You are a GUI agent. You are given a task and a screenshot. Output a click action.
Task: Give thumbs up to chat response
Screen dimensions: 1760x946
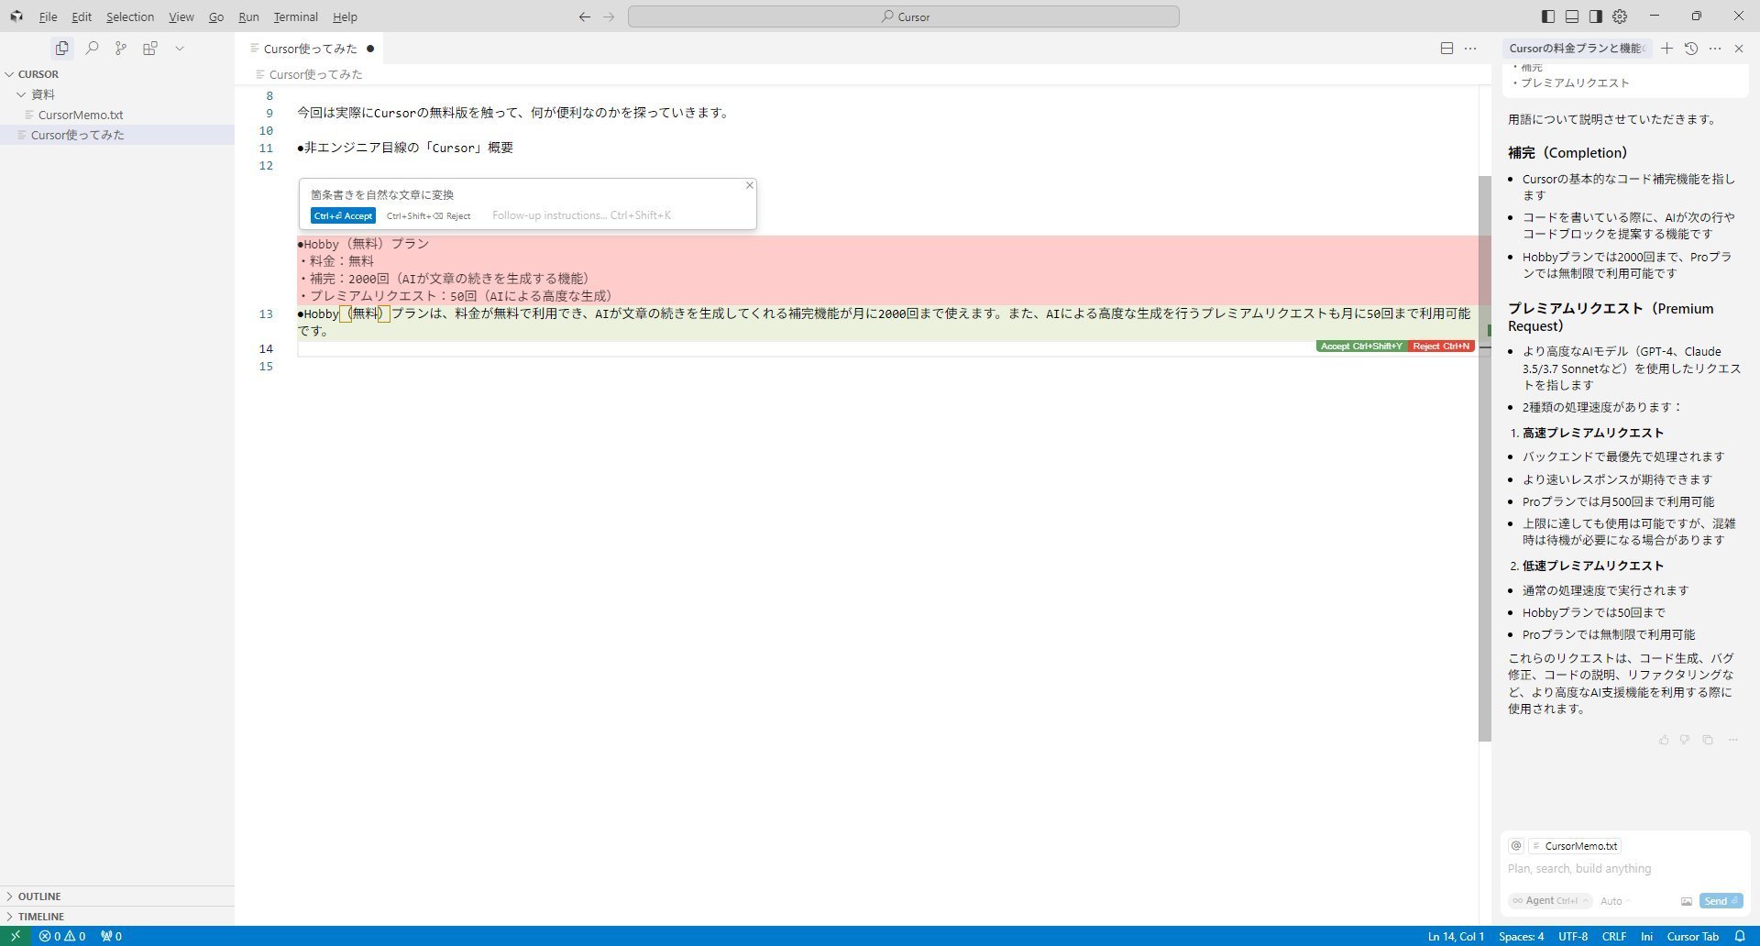pos(1664,740)
